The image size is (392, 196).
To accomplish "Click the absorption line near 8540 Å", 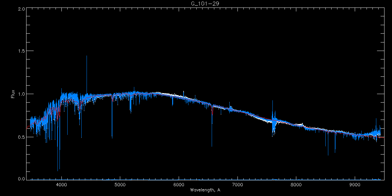I will point(328,143).
